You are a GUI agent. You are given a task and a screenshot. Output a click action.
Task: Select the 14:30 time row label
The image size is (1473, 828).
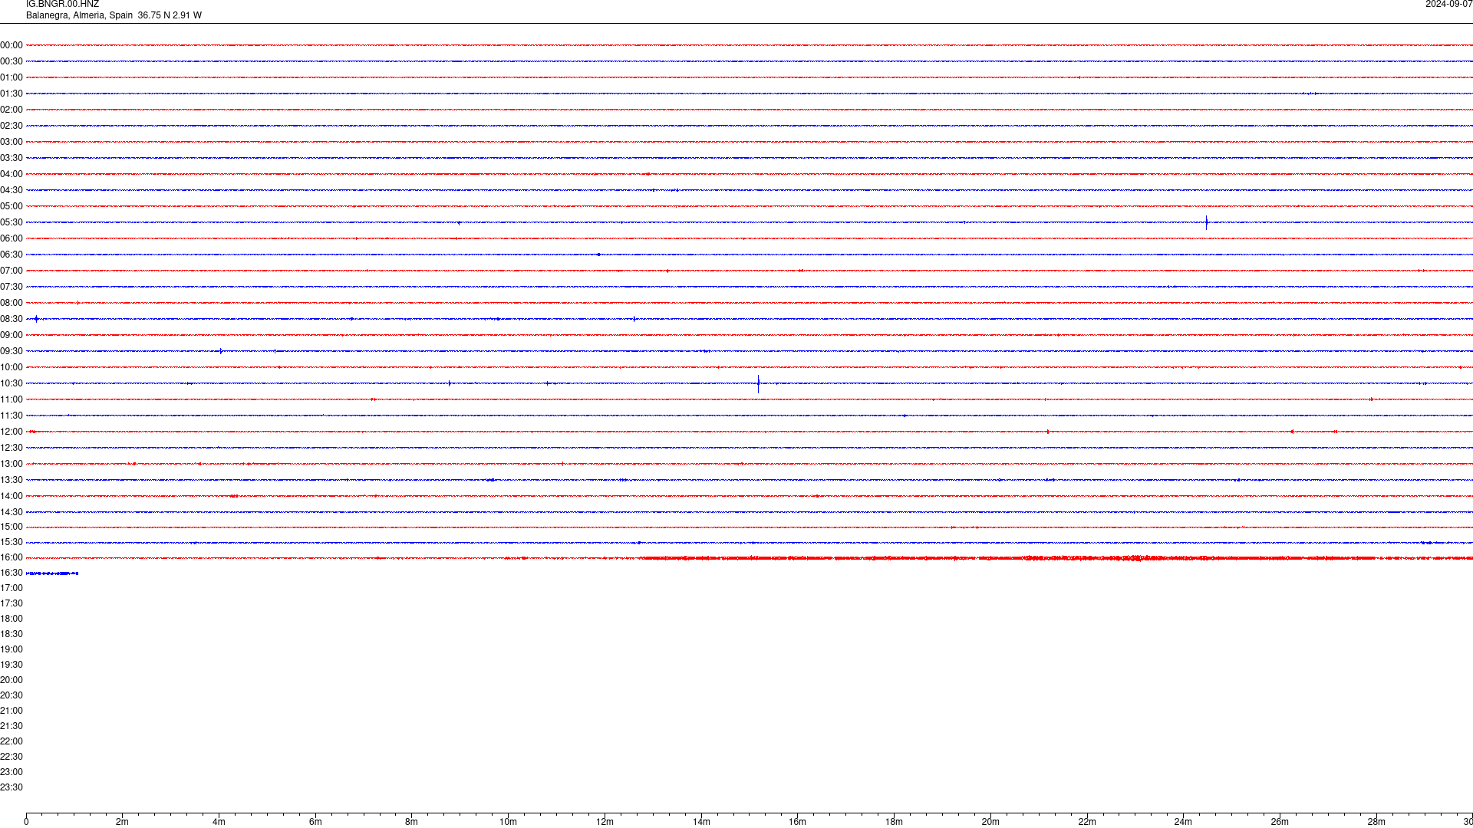(x=12, y=512)
